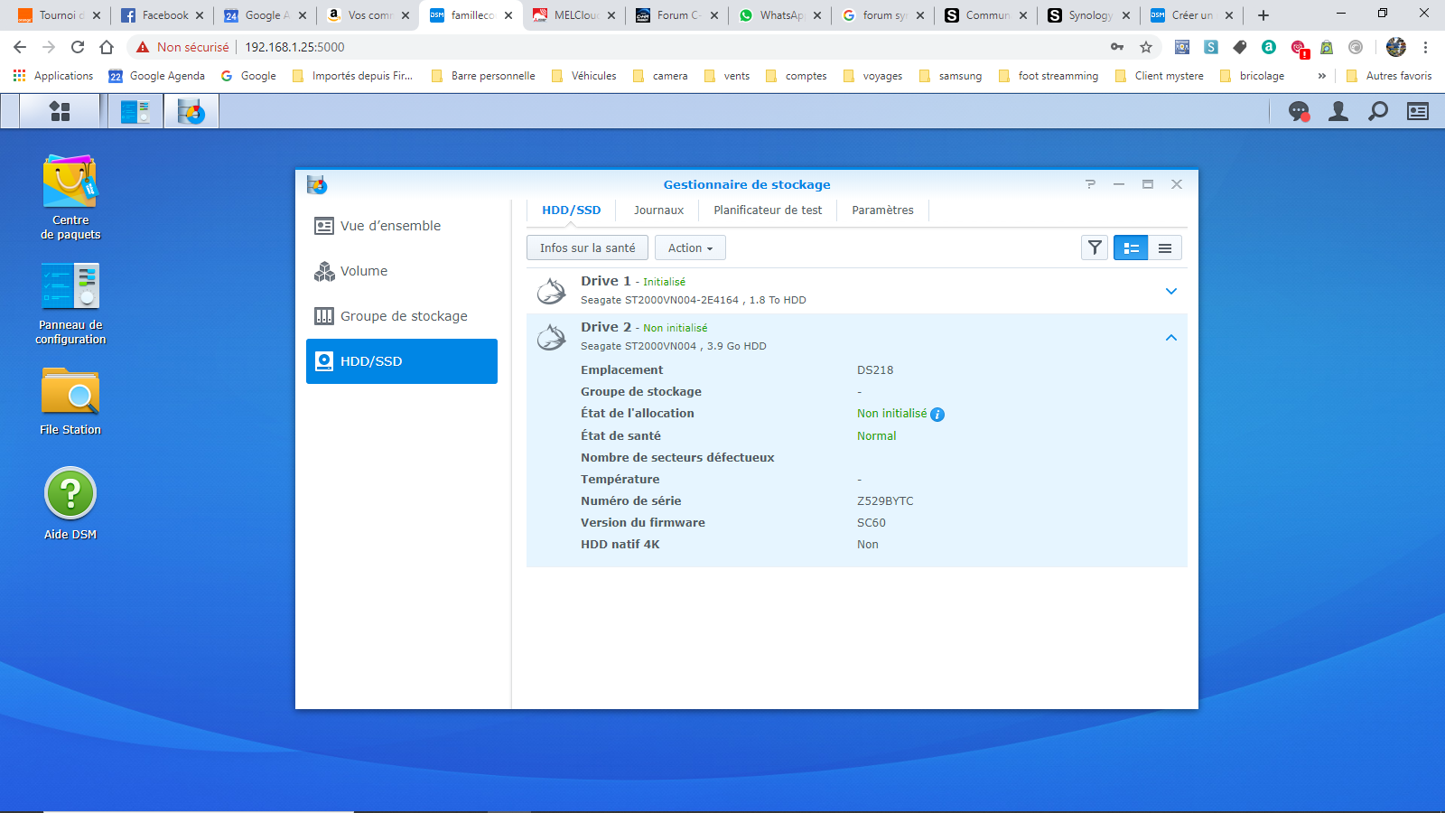Screen dimensions: 1445x813
Task: Open the Véhicules bookmark folder
Action: coord(583,76)
